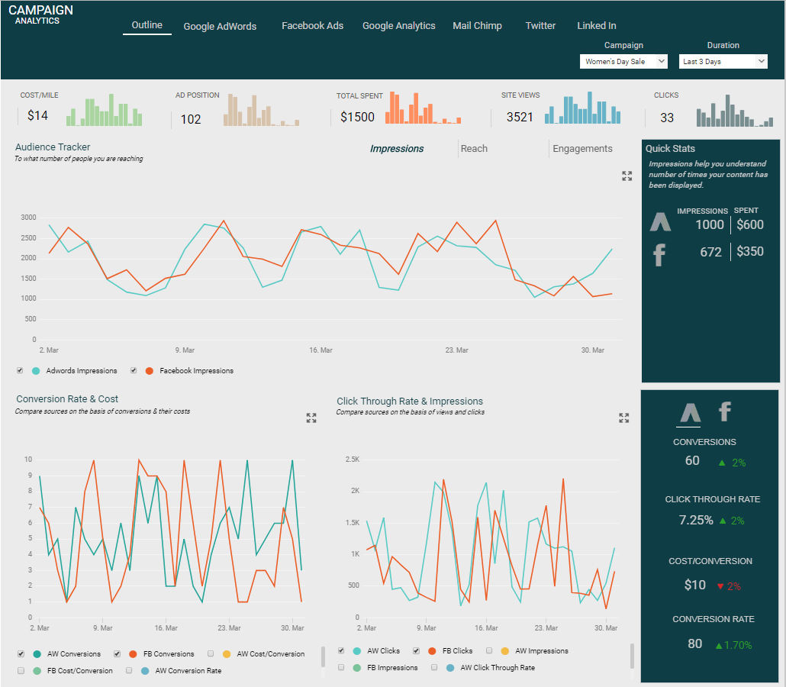Click the FB Clicks orange legend swatch
786x687 pixels.
coord(432,651)
